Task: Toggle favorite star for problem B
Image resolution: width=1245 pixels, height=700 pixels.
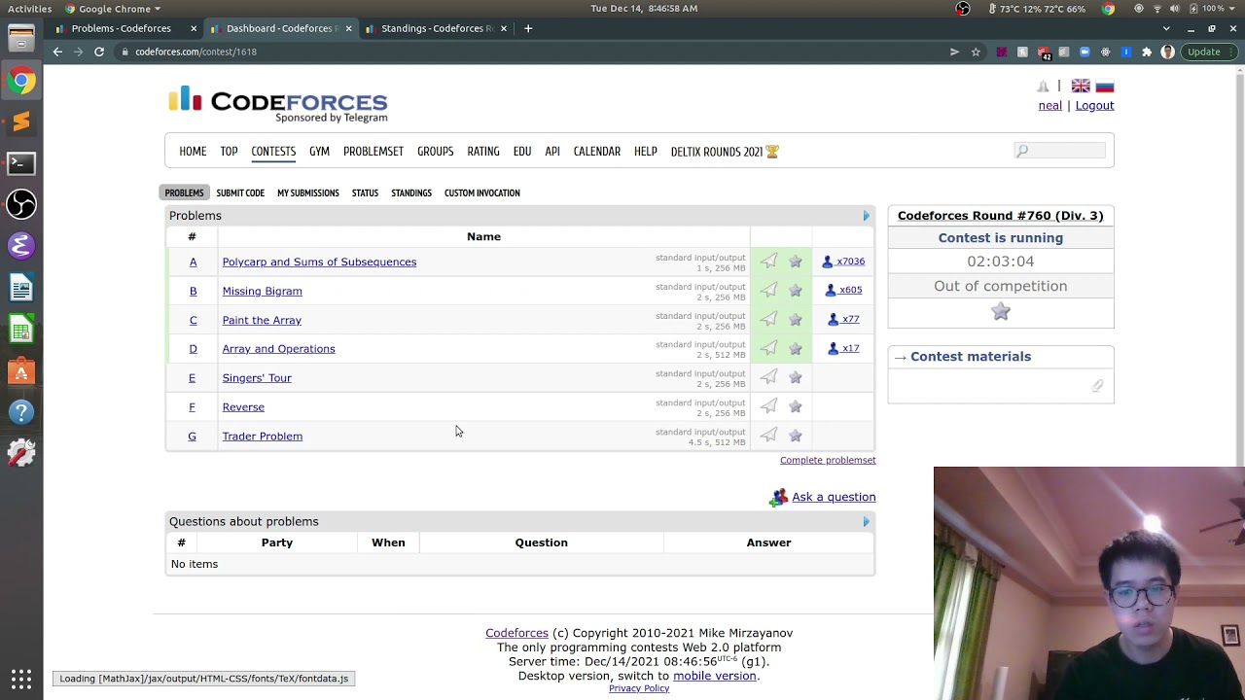Action: pyautogui.click(x=795, y=290)
